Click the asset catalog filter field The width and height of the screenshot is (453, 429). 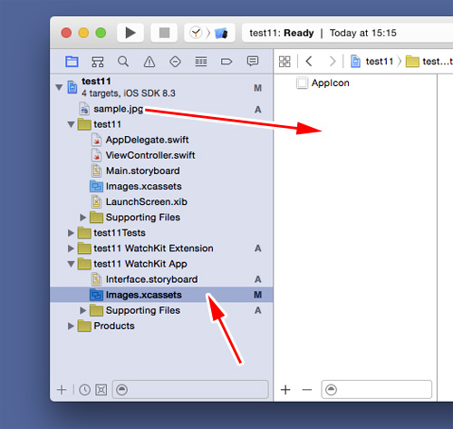click(377, 390)
